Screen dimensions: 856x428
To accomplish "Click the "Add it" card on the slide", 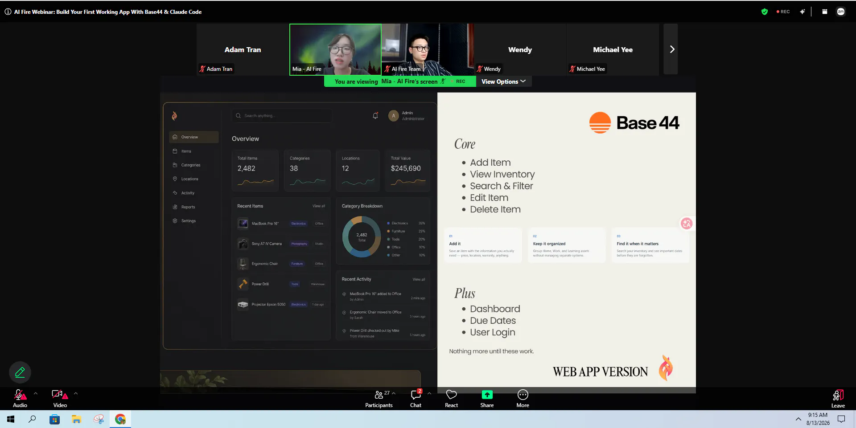I will tap(483, 245).
